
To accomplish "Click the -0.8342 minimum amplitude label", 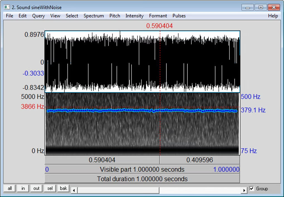I will coord(33,88).
